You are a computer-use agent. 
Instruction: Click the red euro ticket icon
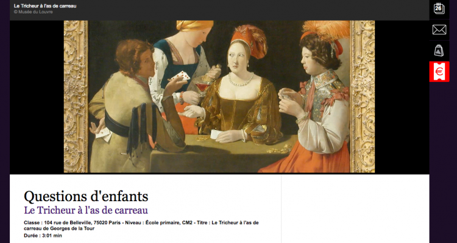click(439, 72)
